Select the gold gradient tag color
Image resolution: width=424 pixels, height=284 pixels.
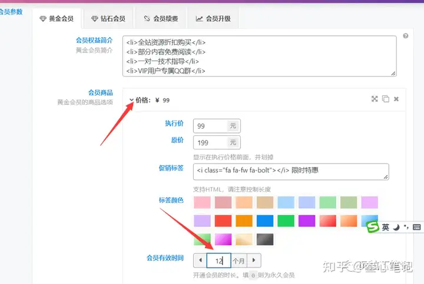[x=244, y=239]
